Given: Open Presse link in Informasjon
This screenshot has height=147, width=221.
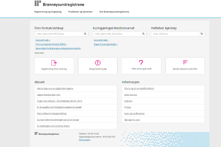Looking at the screenshot, I should [x=127, y=107].
